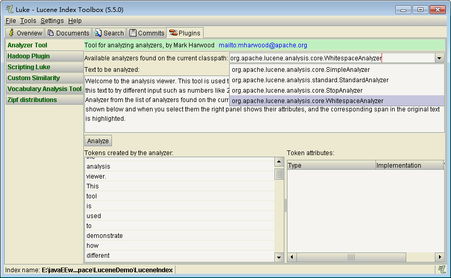Pick StopAnalyzer from the analyzer options

click(x=297, y=91)
